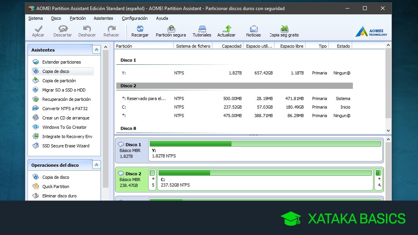418x235 pixels.
Task: Click the C: 237.52GB NTFS partition bar
Action: pos(265,180)
